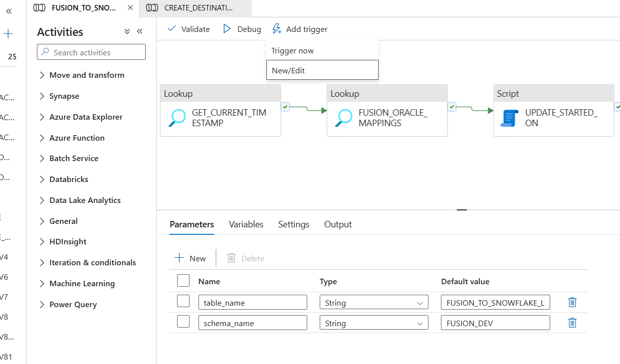
Task: Check the schema_name row checkbox
Action: point(183,322)
